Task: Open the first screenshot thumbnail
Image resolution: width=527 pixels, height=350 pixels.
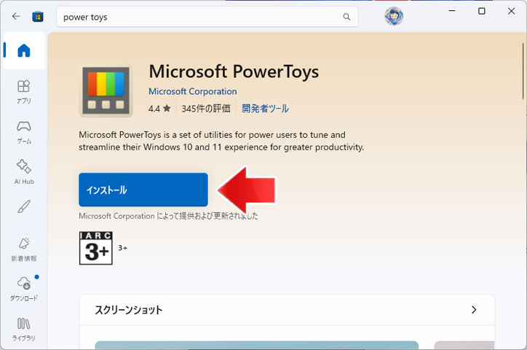Action: pyautogui.click(x=256, y=345)
